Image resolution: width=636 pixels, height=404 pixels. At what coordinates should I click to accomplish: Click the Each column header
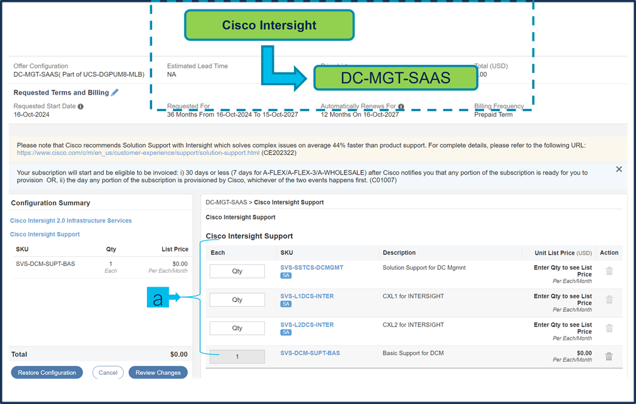click(218, 253)
